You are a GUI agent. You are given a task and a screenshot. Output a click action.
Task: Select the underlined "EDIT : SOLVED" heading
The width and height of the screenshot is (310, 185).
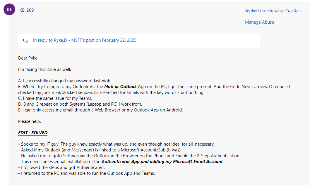pyautogui.click(x=32, y=132)
